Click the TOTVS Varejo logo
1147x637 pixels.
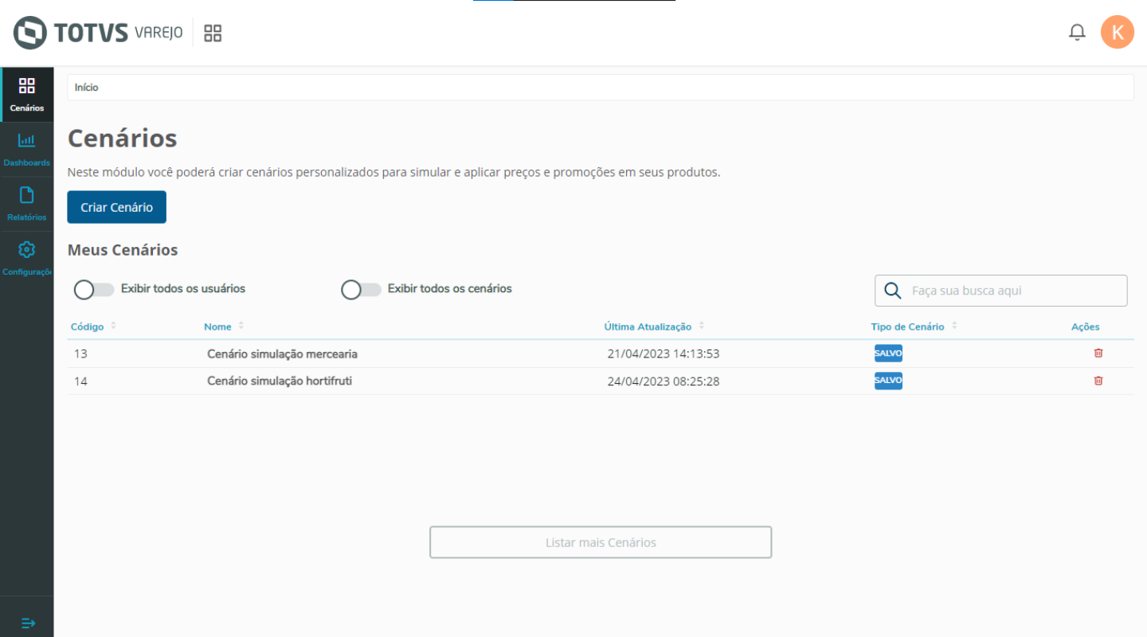point(98,33)
